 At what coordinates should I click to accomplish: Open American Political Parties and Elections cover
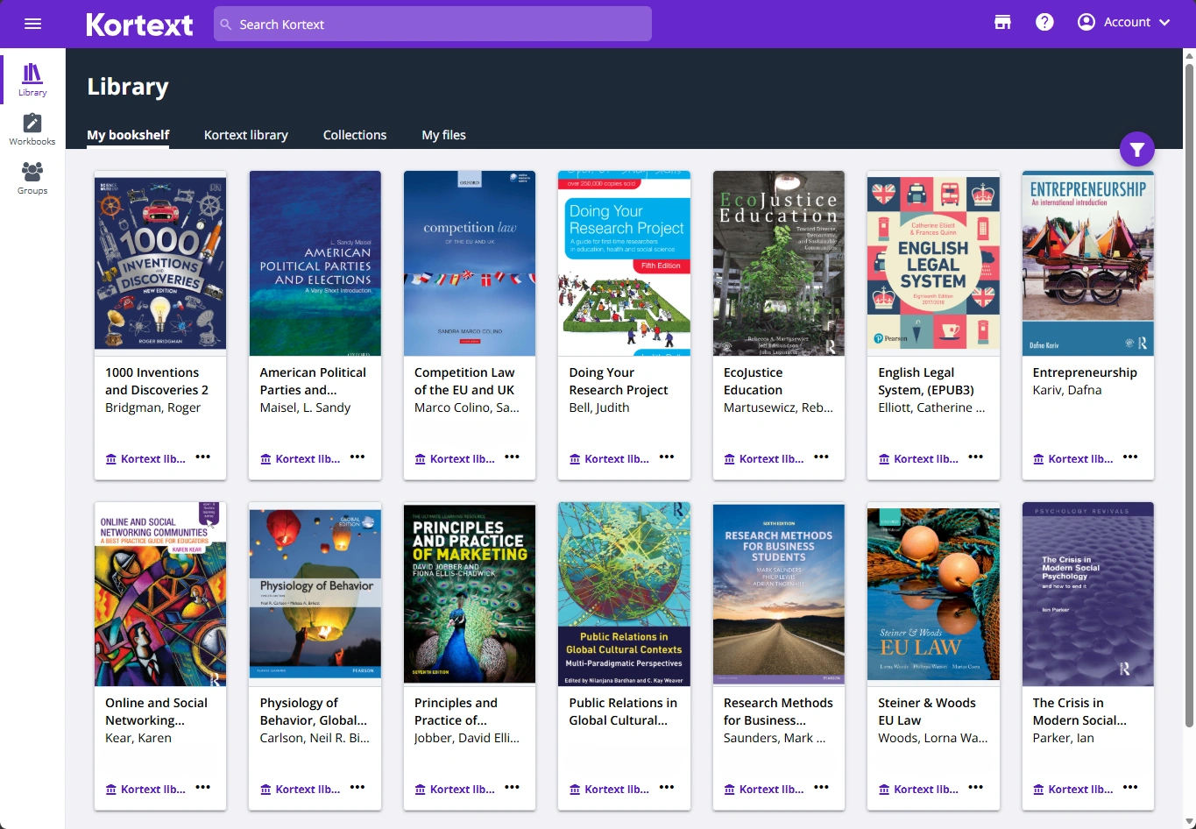pyautogui.click(x=315, y=263)
